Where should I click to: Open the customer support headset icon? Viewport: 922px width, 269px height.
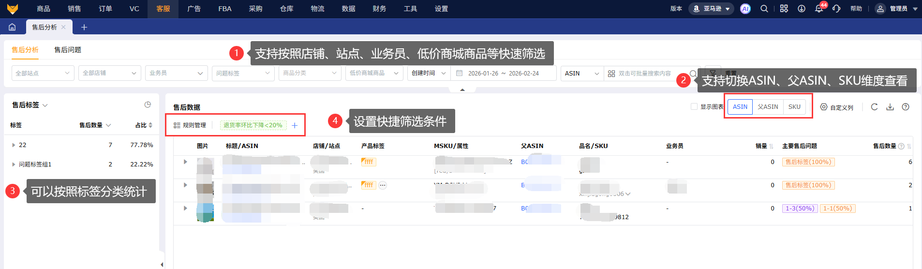point(836,9)
